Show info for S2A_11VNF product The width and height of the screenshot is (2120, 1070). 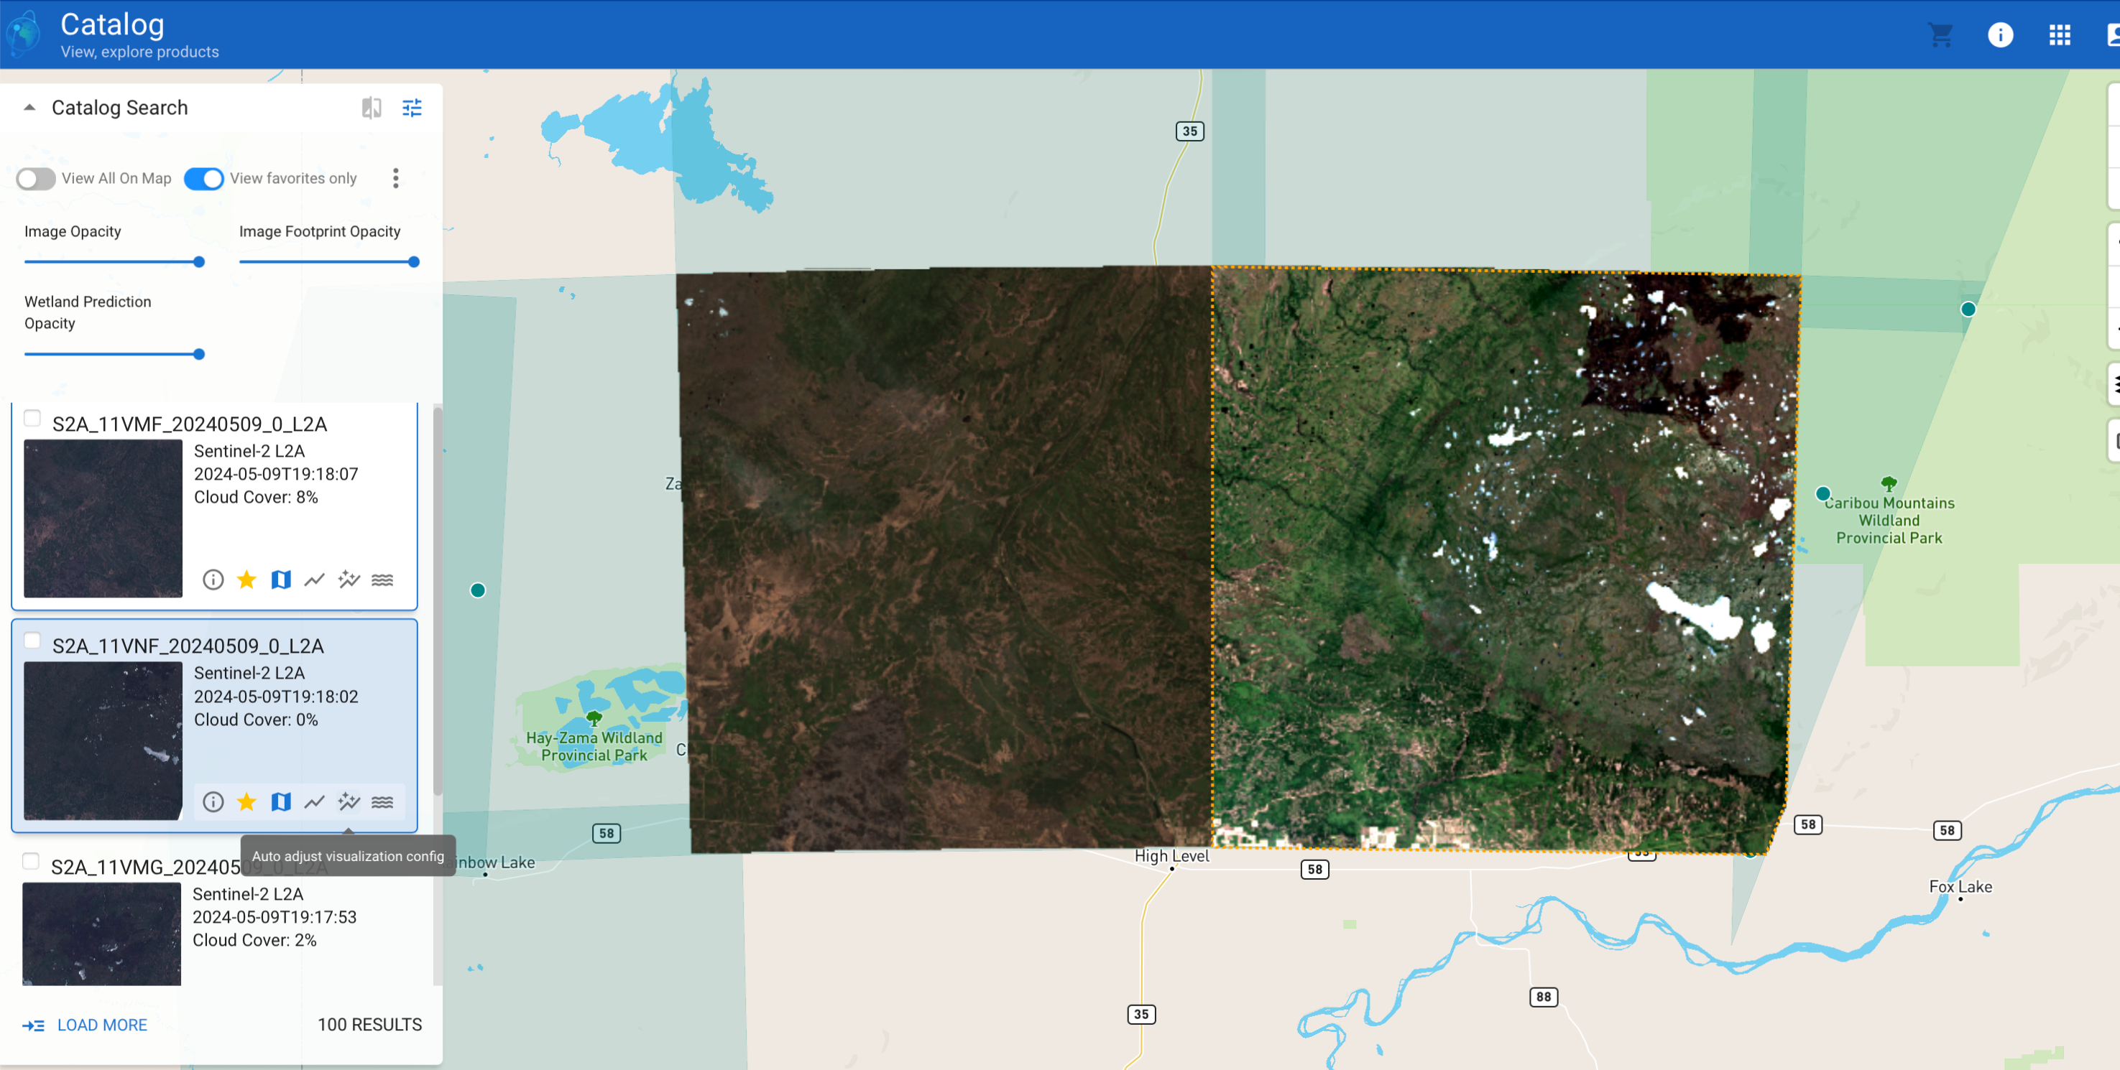point(213,802)
